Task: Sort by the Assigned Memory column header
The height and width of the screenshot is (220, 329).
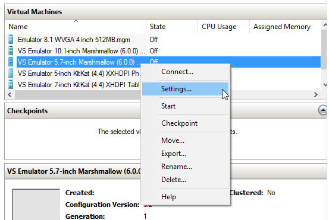Action: tap(285, 27)
